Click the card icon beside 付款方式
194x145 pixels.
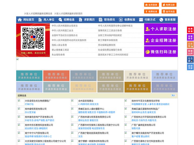click(x=141, y=20)
